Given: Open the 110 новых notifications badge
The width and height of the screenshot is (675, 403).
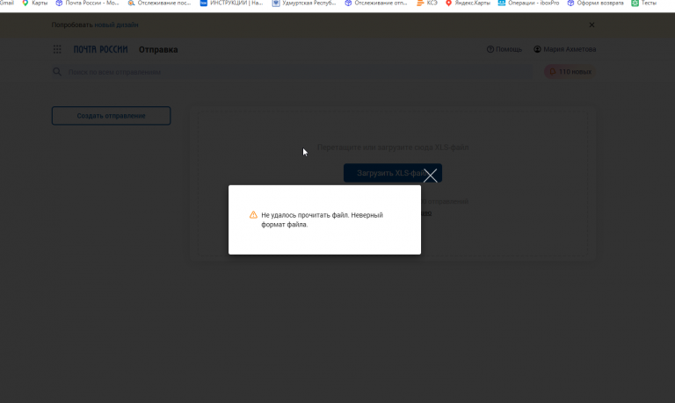Looking at the screenshot, I should [x=570, y=72].
